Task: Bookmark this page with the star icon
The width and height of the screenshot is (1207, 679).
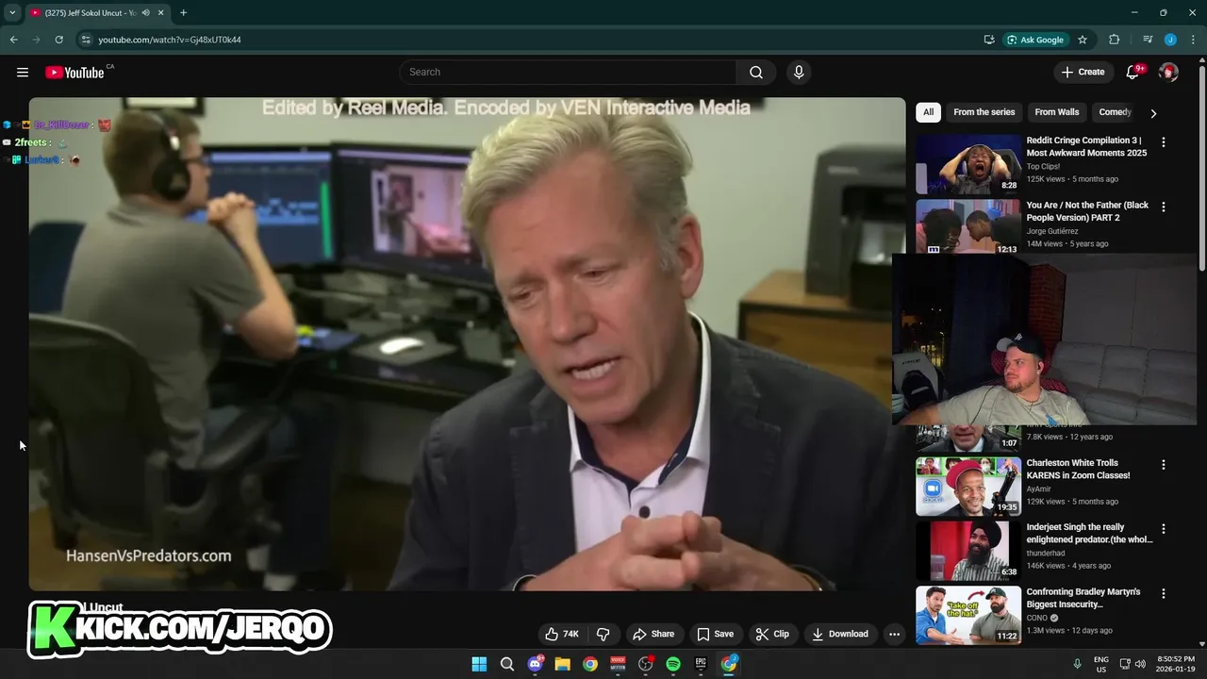Action: pos(1083,40)
